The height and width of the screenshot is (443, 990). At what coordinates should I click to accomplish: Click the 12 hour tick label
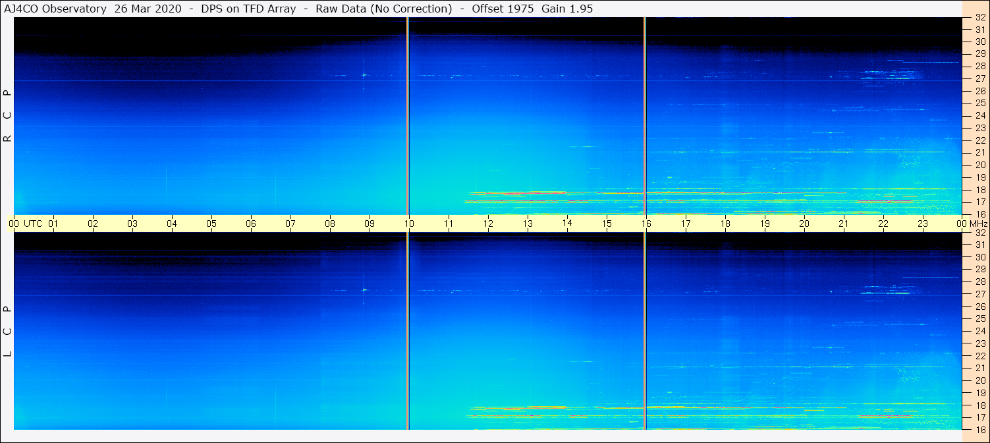pyautogui.click(x=488, y=223)
